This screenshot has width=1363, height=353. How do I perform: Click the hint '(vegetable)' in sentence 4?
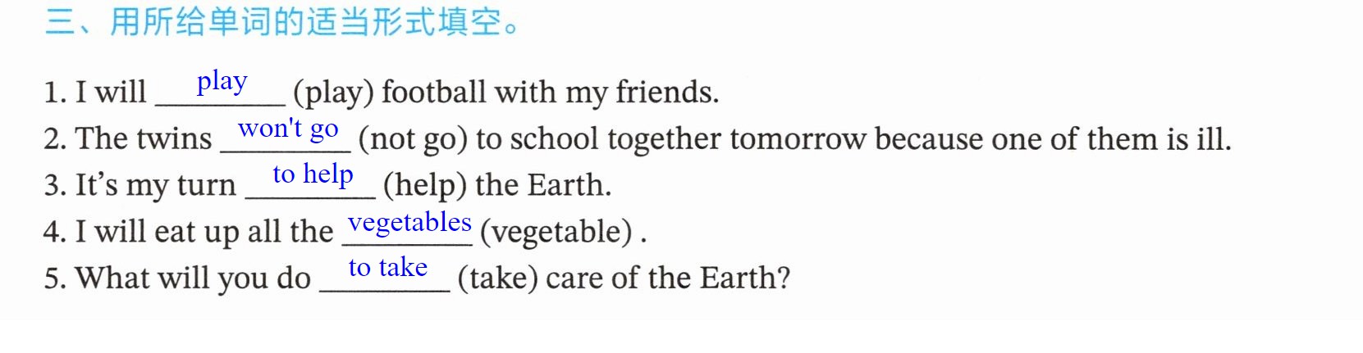click(x=556, y=232)
